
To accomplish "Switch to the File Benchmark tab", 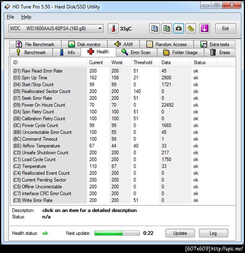I will coord(35,45).
